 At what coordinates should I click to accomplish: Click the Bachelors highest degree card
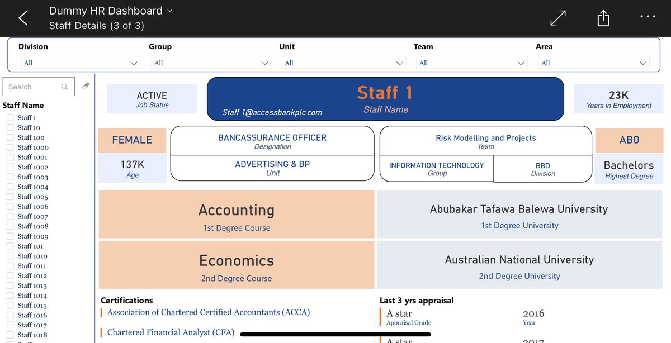click(x=629, y=169)
